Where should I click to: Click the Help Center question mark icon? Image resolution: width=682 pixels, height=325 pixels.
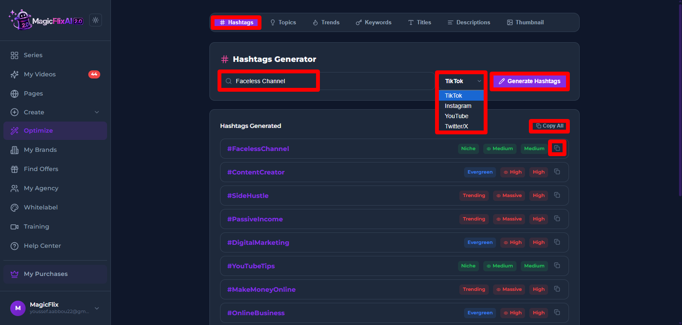click(15, 246)
